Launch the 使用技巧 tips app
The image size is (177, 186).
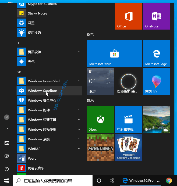click(49, 33)
